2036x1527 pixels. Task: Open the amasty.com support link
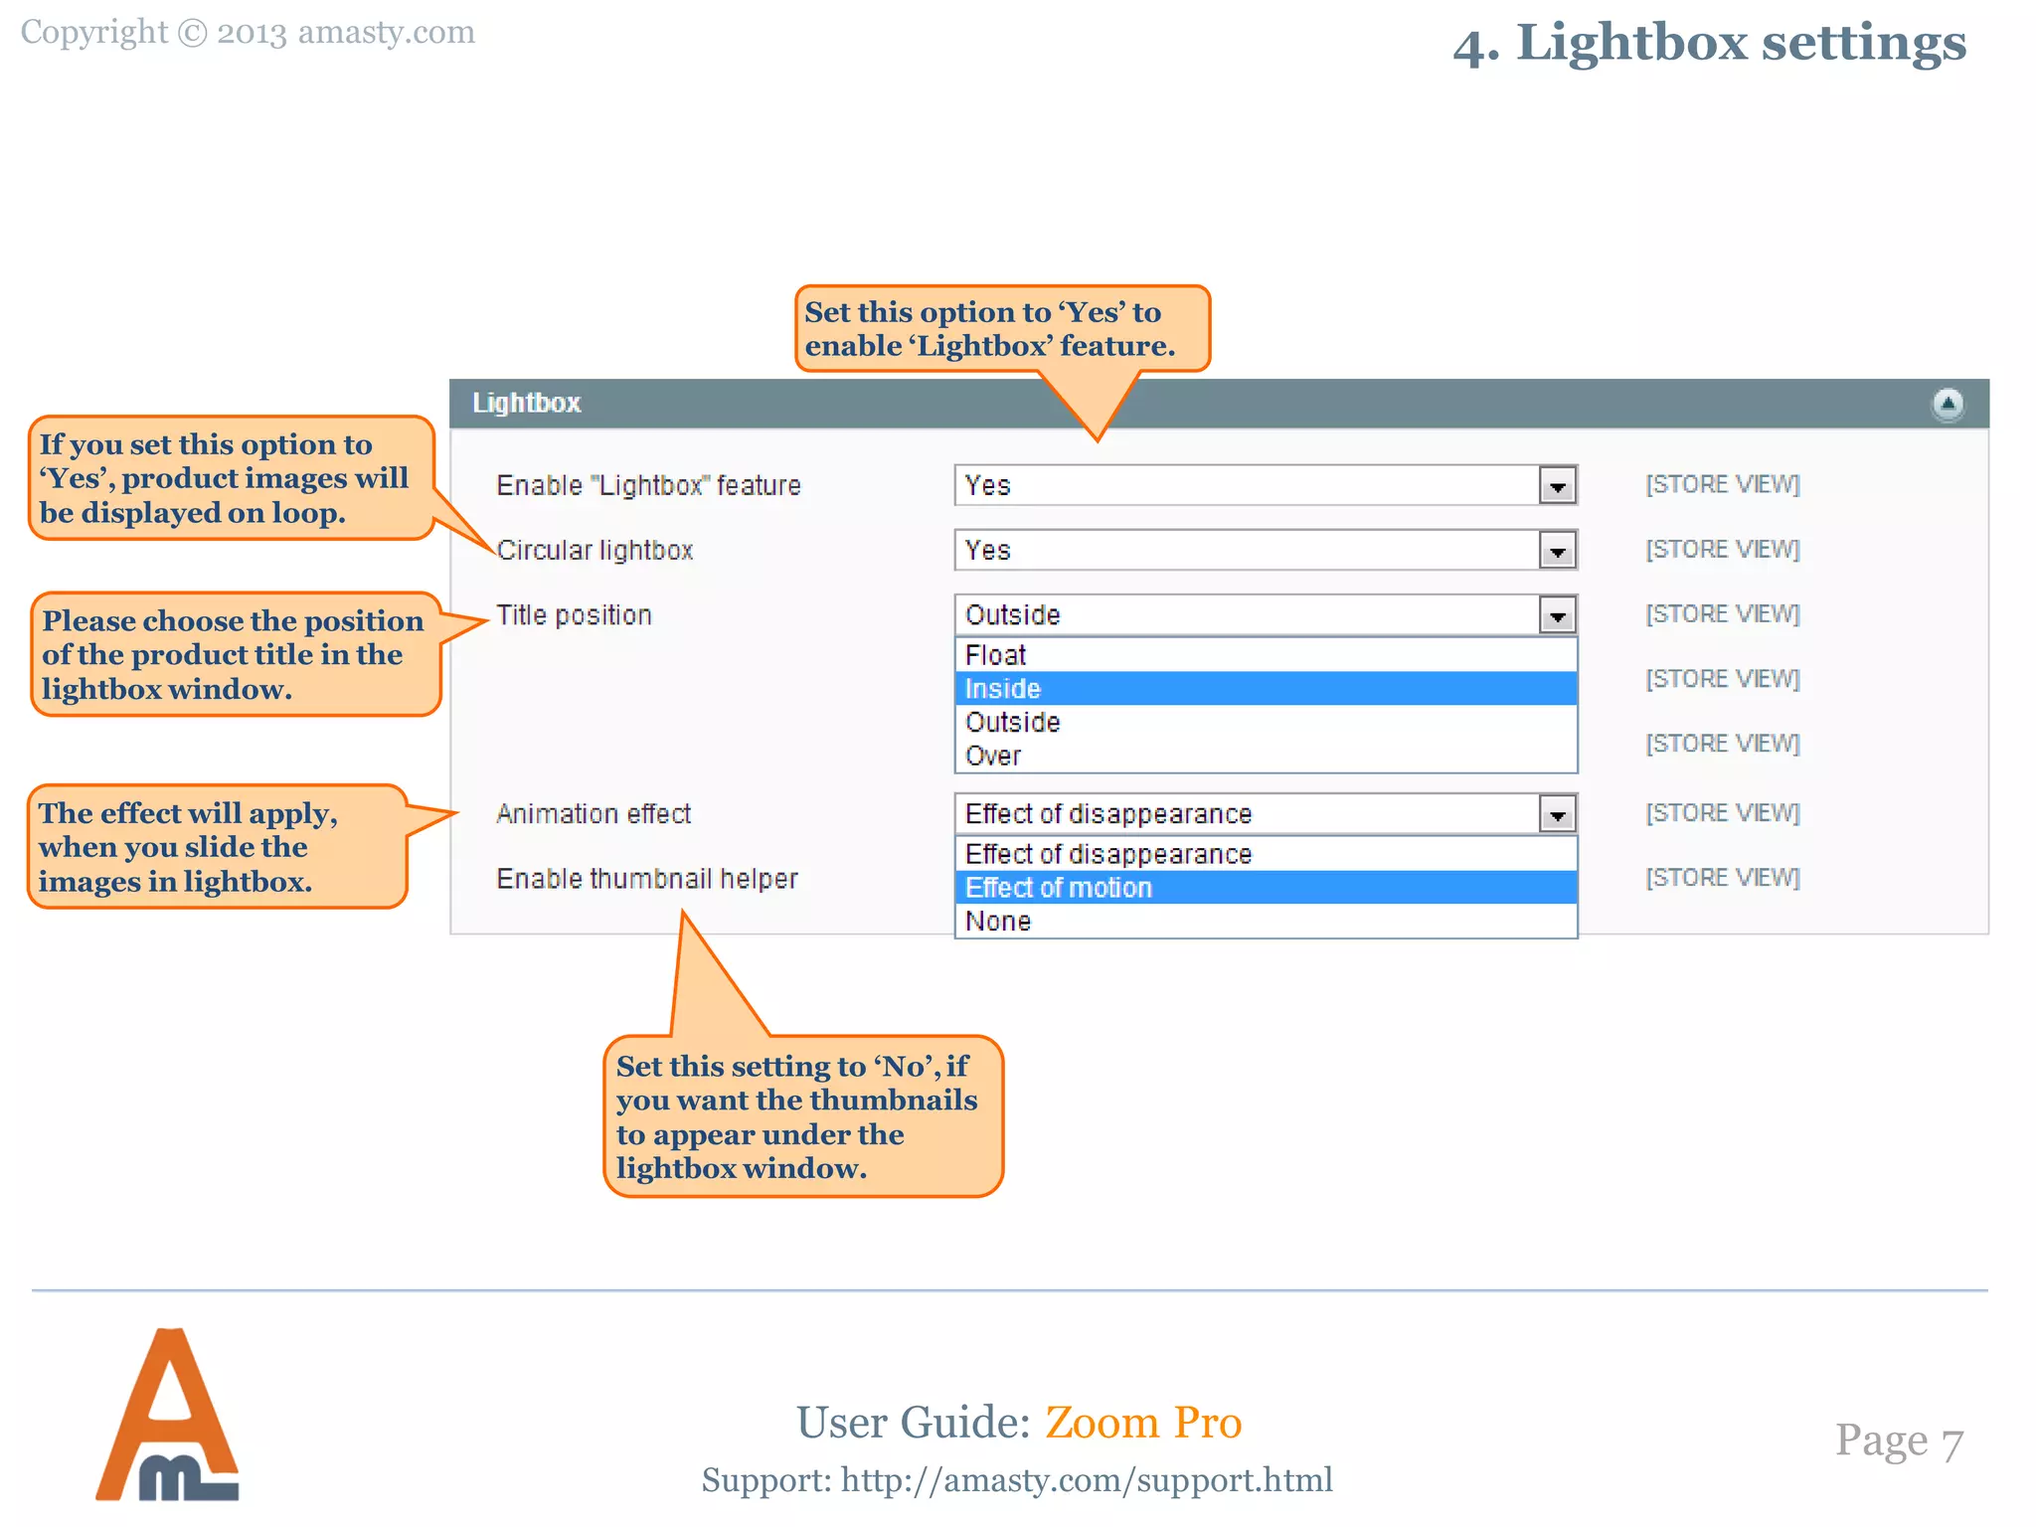tap(1087, 1479)
